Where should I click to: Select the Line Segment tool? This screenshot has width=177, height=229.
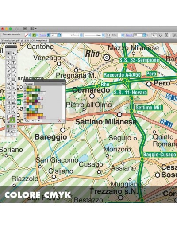point(9,66)
